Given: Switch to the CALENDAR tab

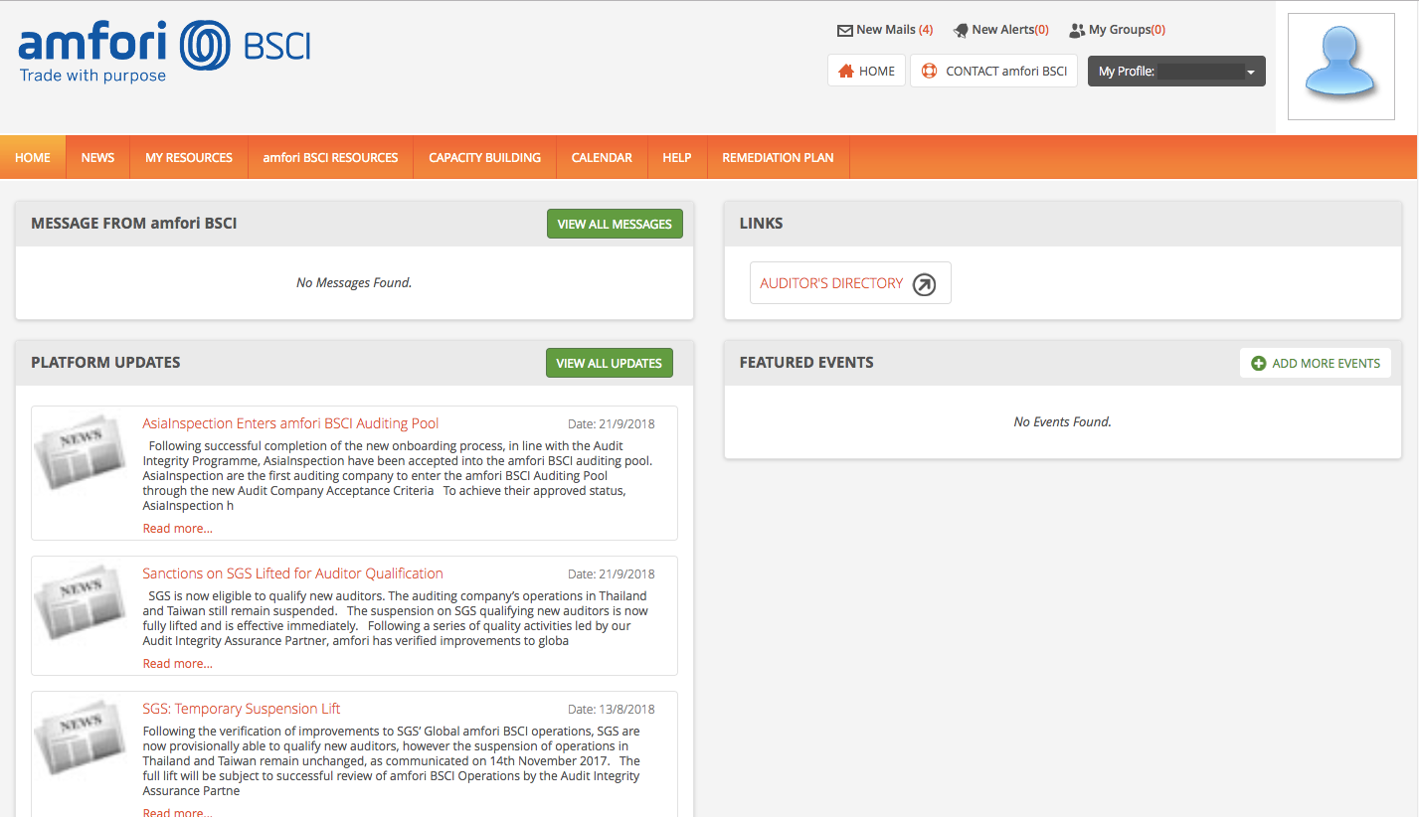Looking at the screenshot, I should (602, 157).
